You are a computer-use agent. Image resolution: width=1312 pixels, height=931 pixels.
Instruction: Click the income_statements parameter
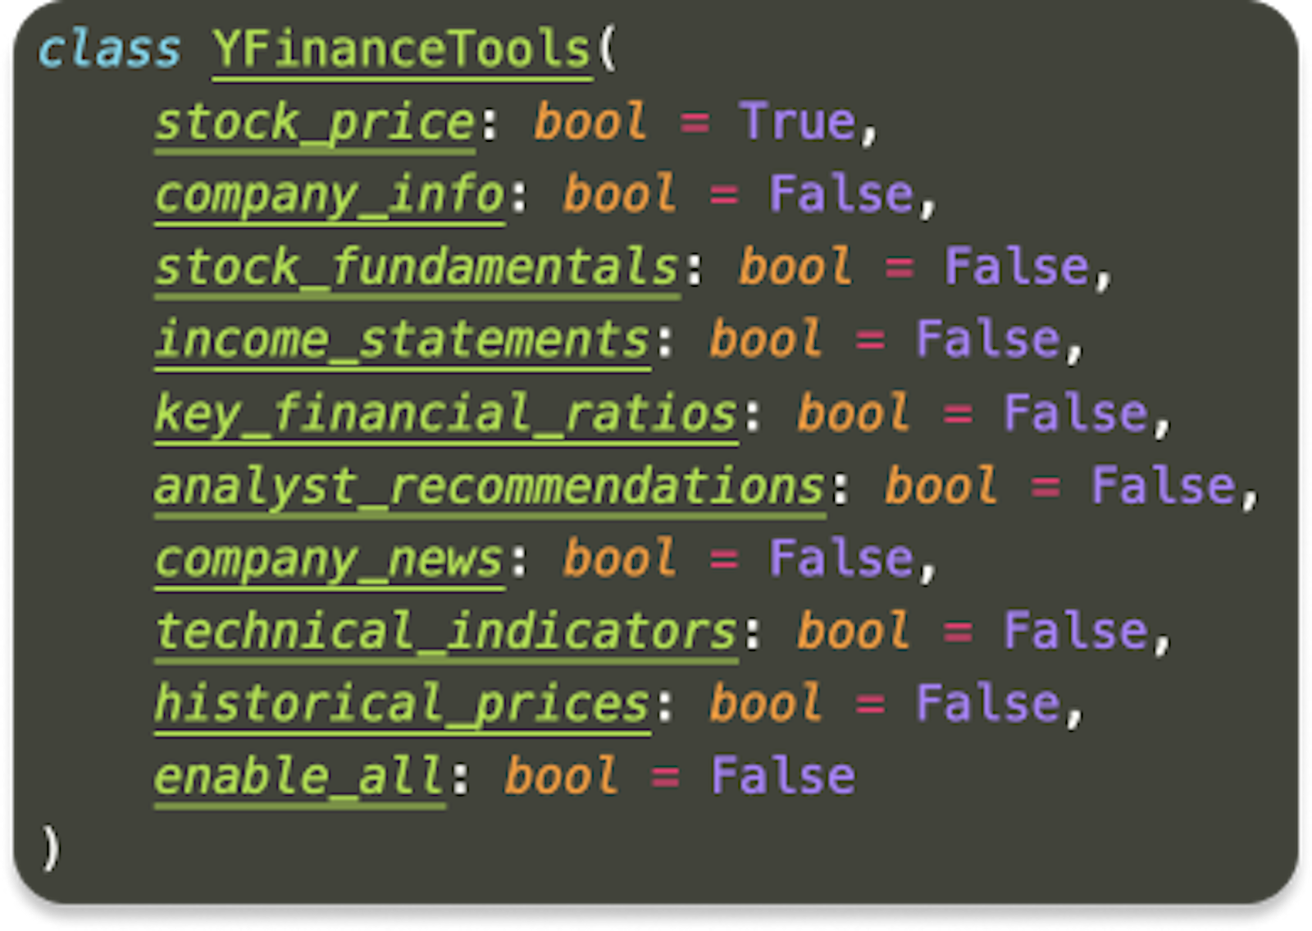click(x=403, y=340)
